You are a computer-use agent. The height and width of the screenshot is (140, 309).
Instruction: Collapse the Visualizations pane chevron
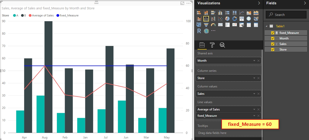259,3
